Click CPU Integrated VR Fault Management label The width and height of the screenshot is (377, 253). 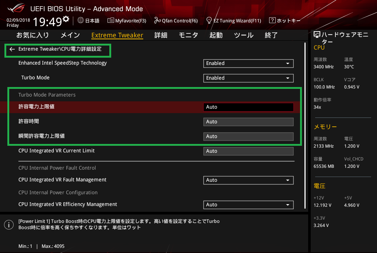pos(62,180)
